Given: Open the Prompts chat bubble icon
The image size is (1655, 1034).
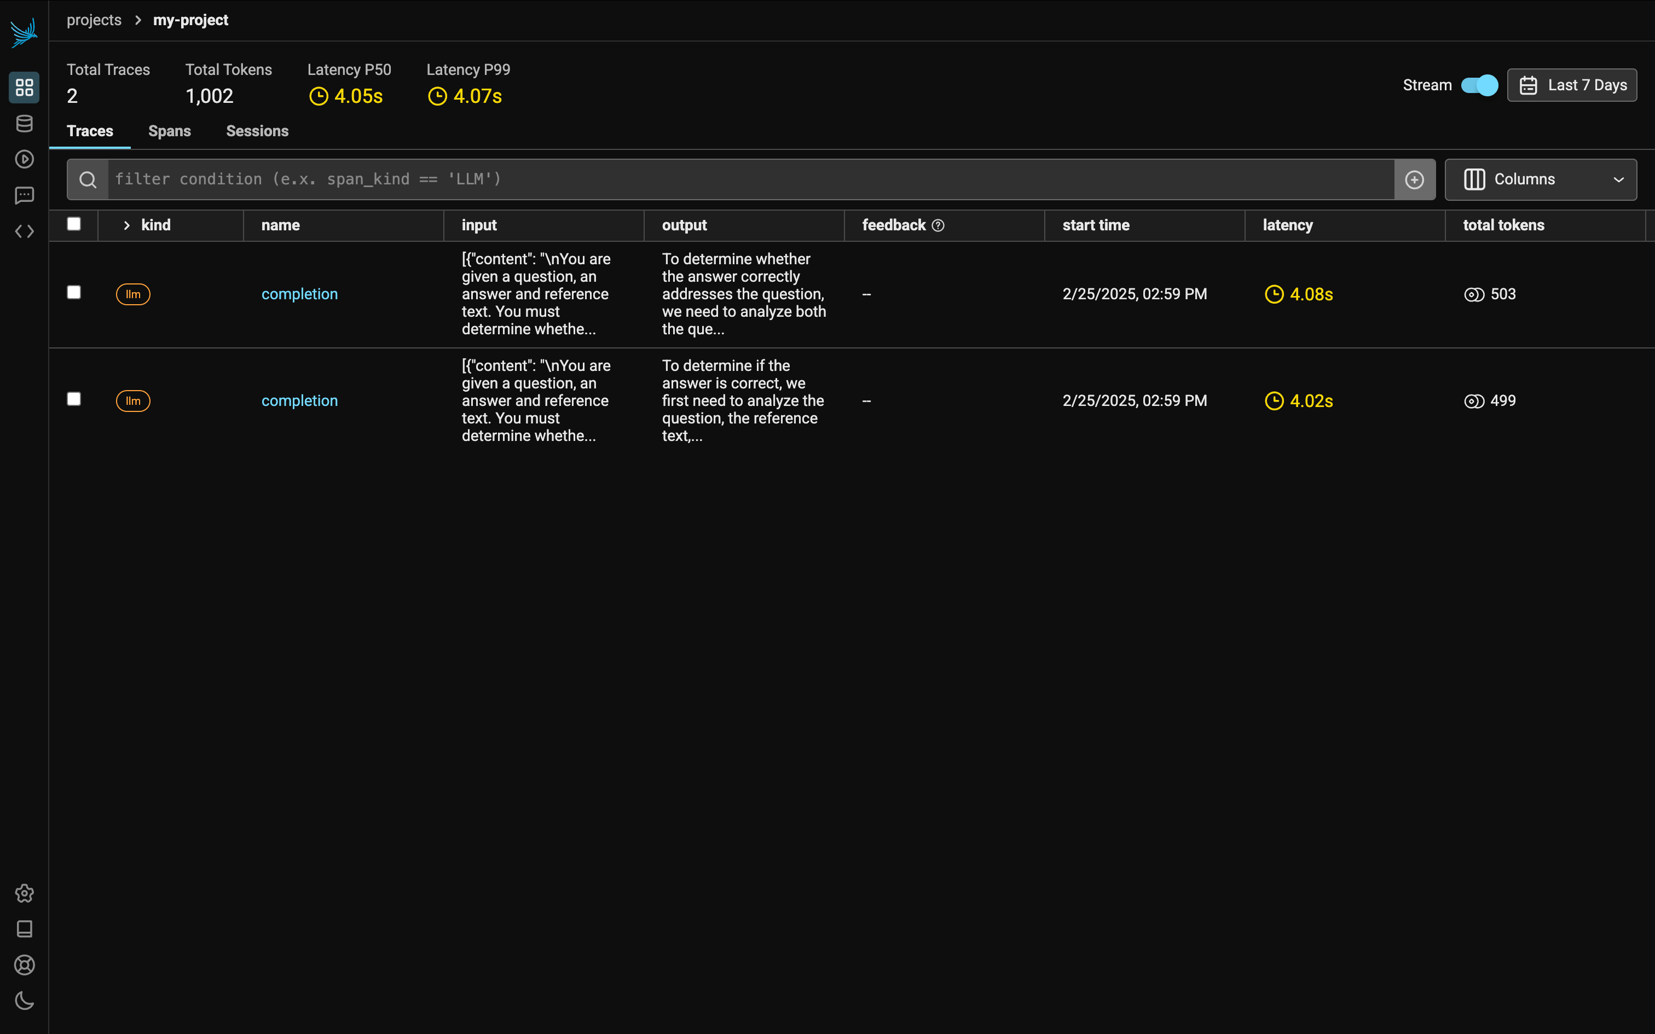Looking at the screenshot, I should (25, 196).
